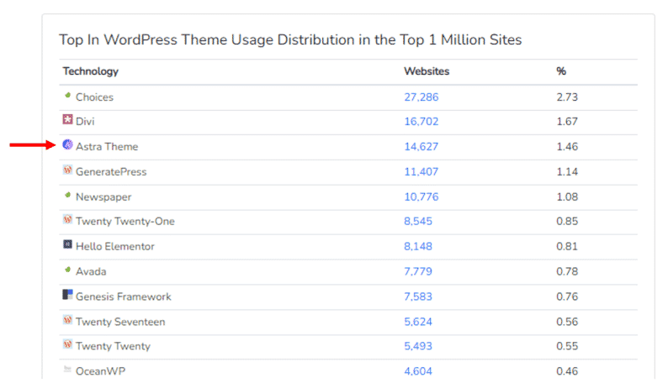Click the Websites column header
This screenshot has height=383, width=668.
pos(427,71)
